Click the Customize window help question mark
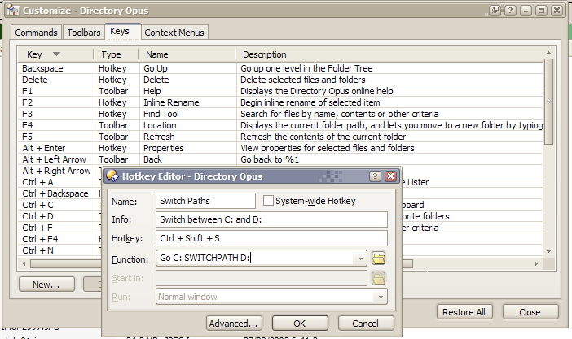Viewport: 572px width, 339px height. (x=510, y=11)
